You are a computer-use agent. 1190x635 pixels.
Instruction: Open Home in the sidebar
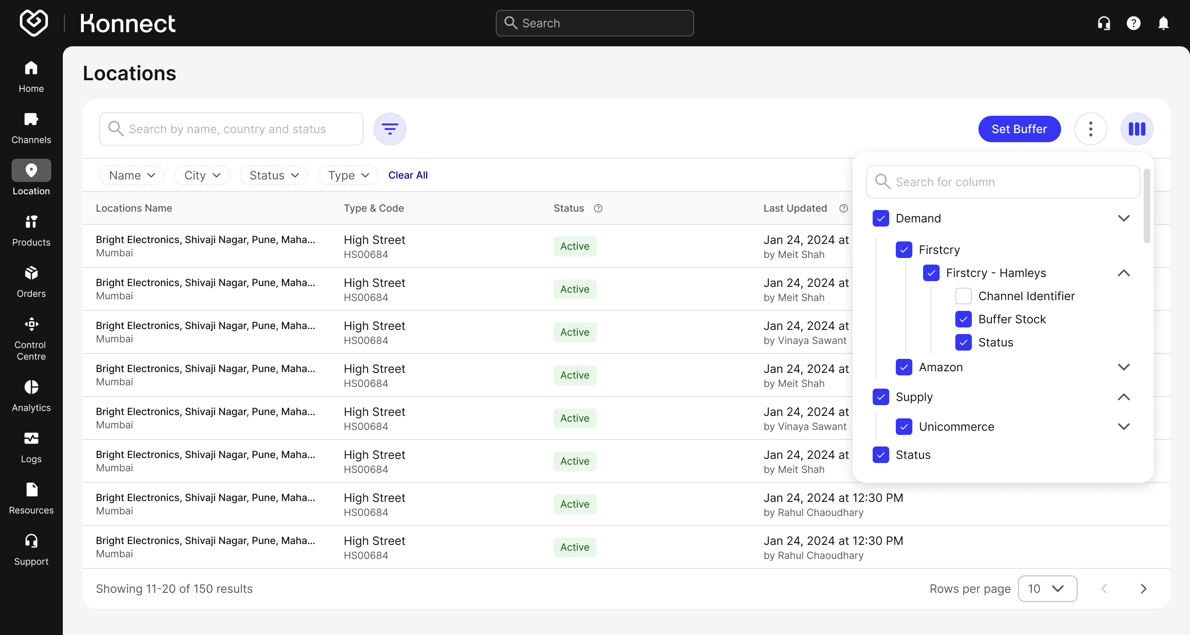coord(31,77)
